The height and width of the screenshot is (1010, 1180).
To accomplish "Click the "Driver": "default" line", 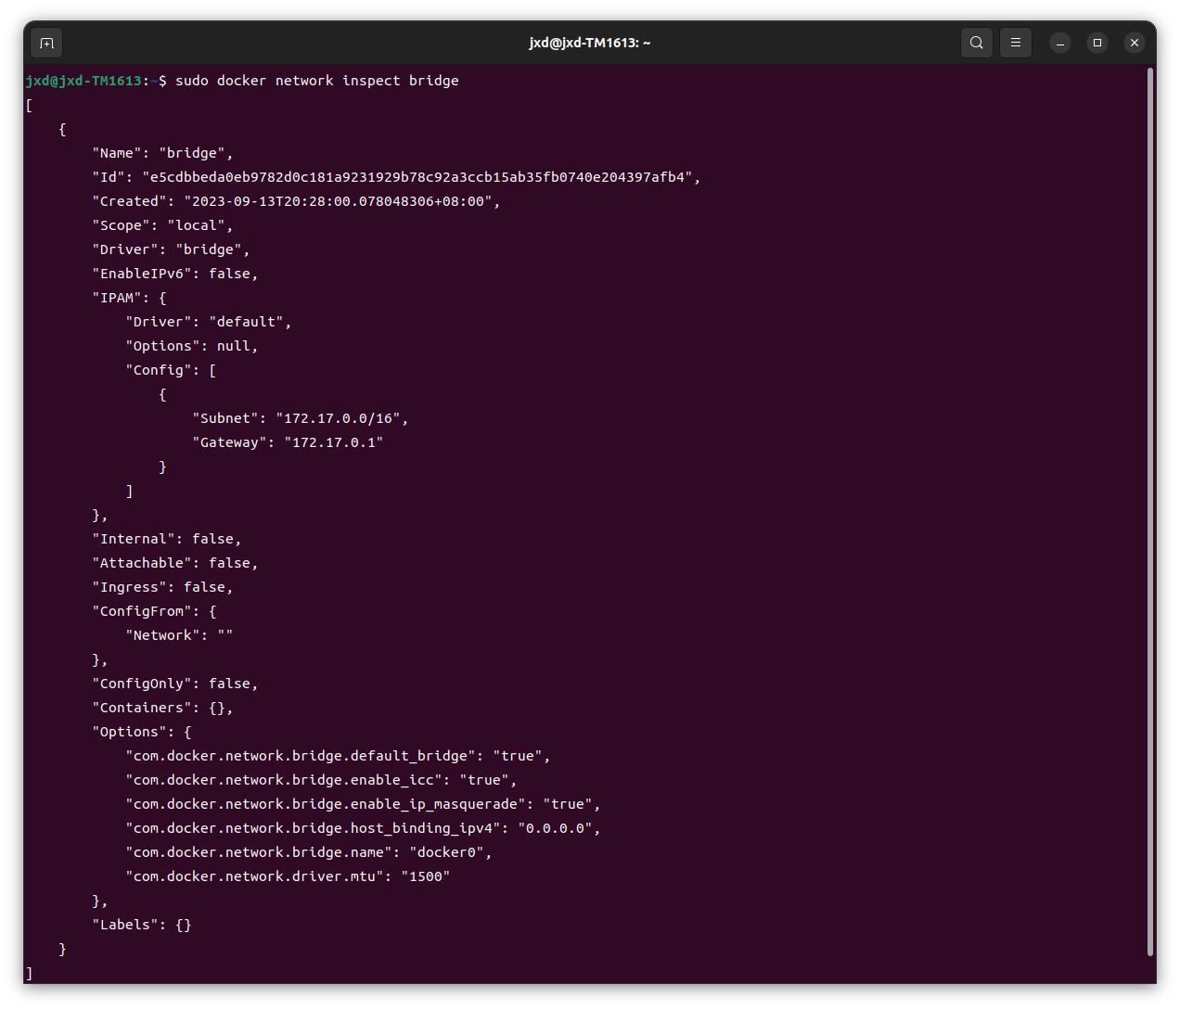I will tap(209, 322).
